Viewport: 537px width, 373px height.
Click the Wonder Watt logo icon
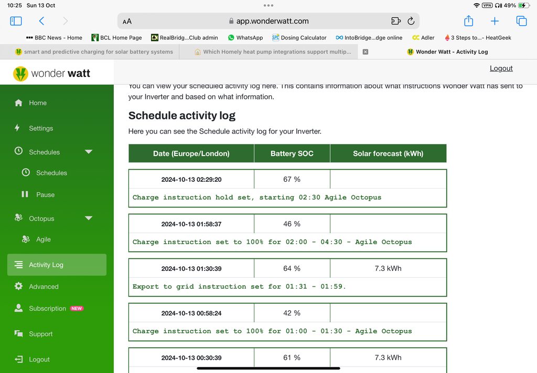pos(20,73)
